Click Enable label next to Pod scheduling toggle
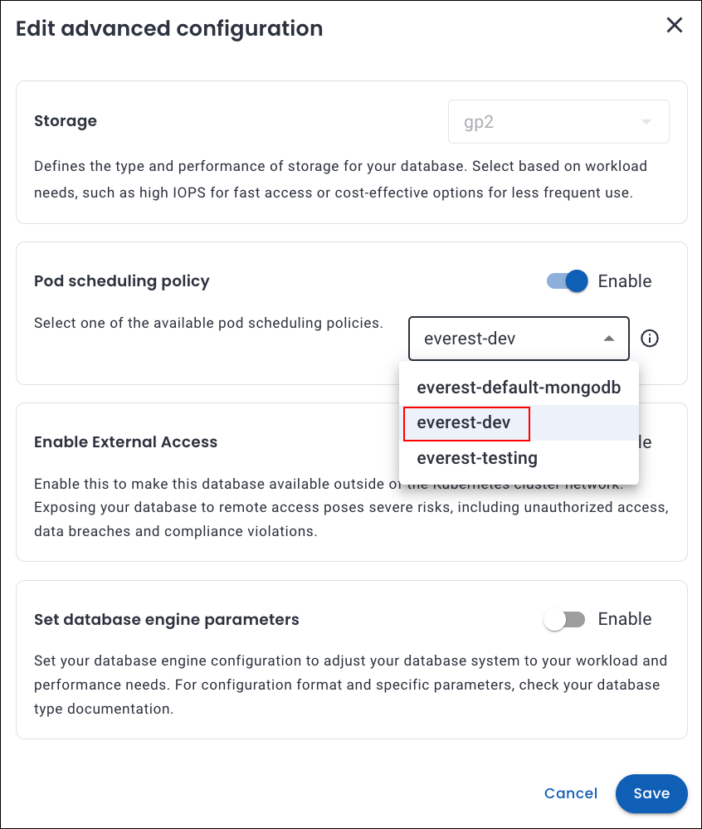The image size is (702, 829). [x=625, y=281]
